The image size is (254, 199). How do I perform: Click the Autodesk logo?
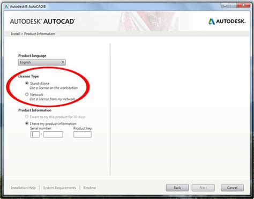coord(227,21)
